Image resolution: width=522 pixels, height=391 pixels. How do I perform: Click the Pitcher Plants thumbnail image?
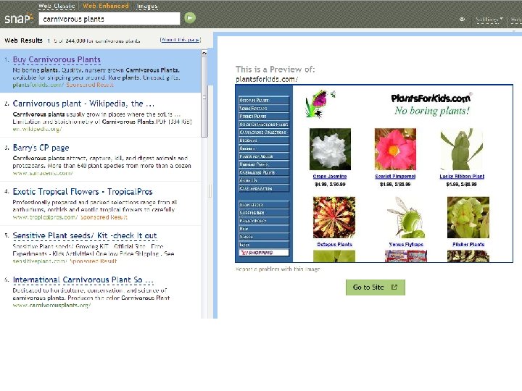click(468, 217)
